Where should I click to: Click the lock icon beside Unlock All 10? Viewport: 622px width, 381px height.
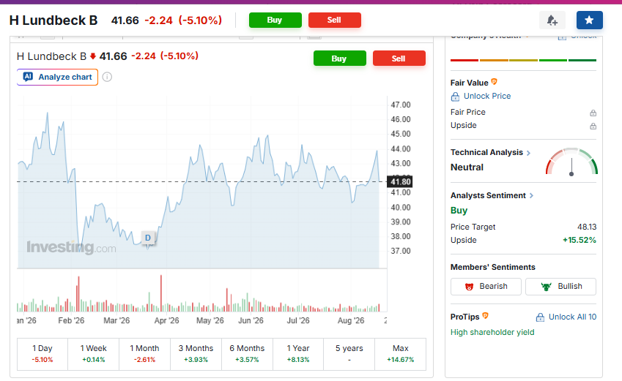pos(540,317)
